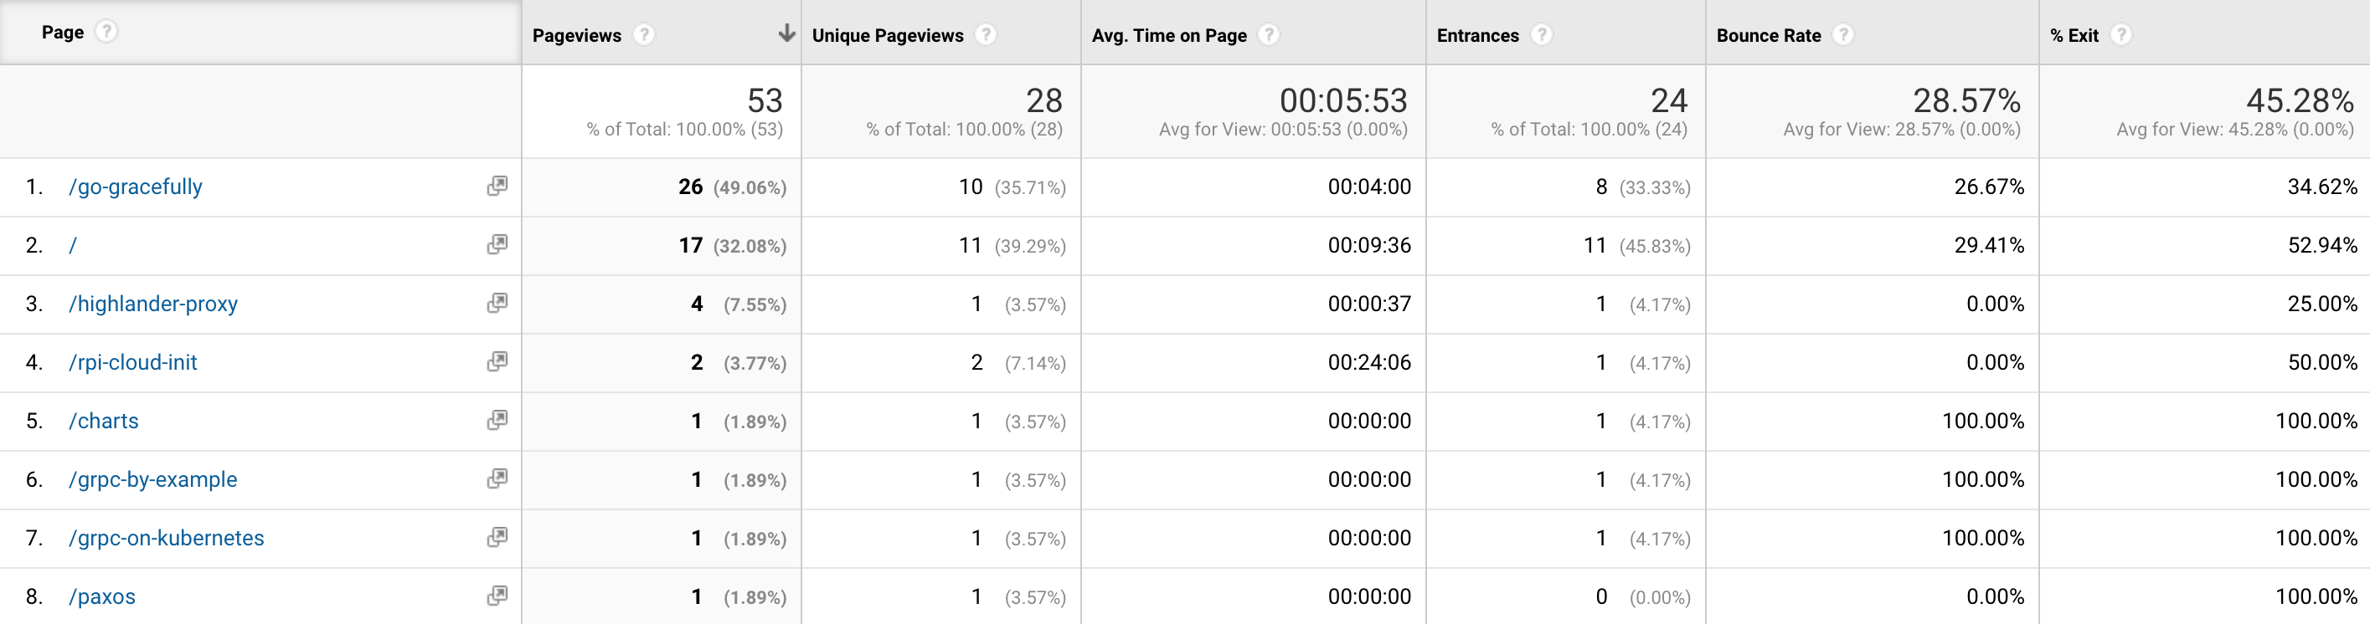
Task: Open the /paxos page link
Action: coord(101,596)
